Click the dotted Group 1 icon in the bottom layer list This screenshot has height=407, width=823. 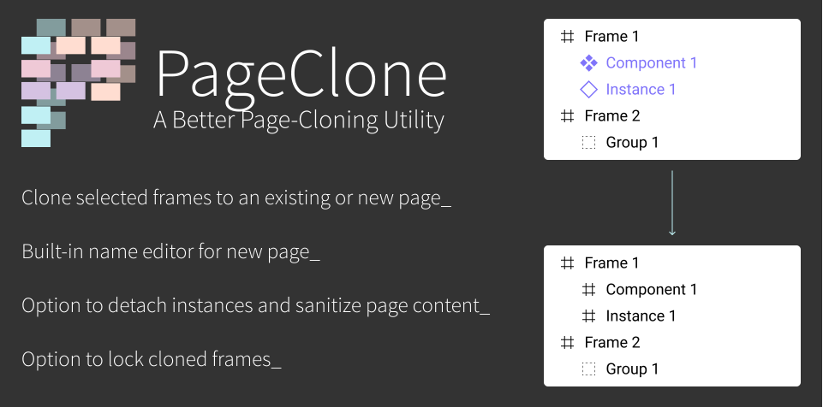pyautogui.click(x=589, y=369)
